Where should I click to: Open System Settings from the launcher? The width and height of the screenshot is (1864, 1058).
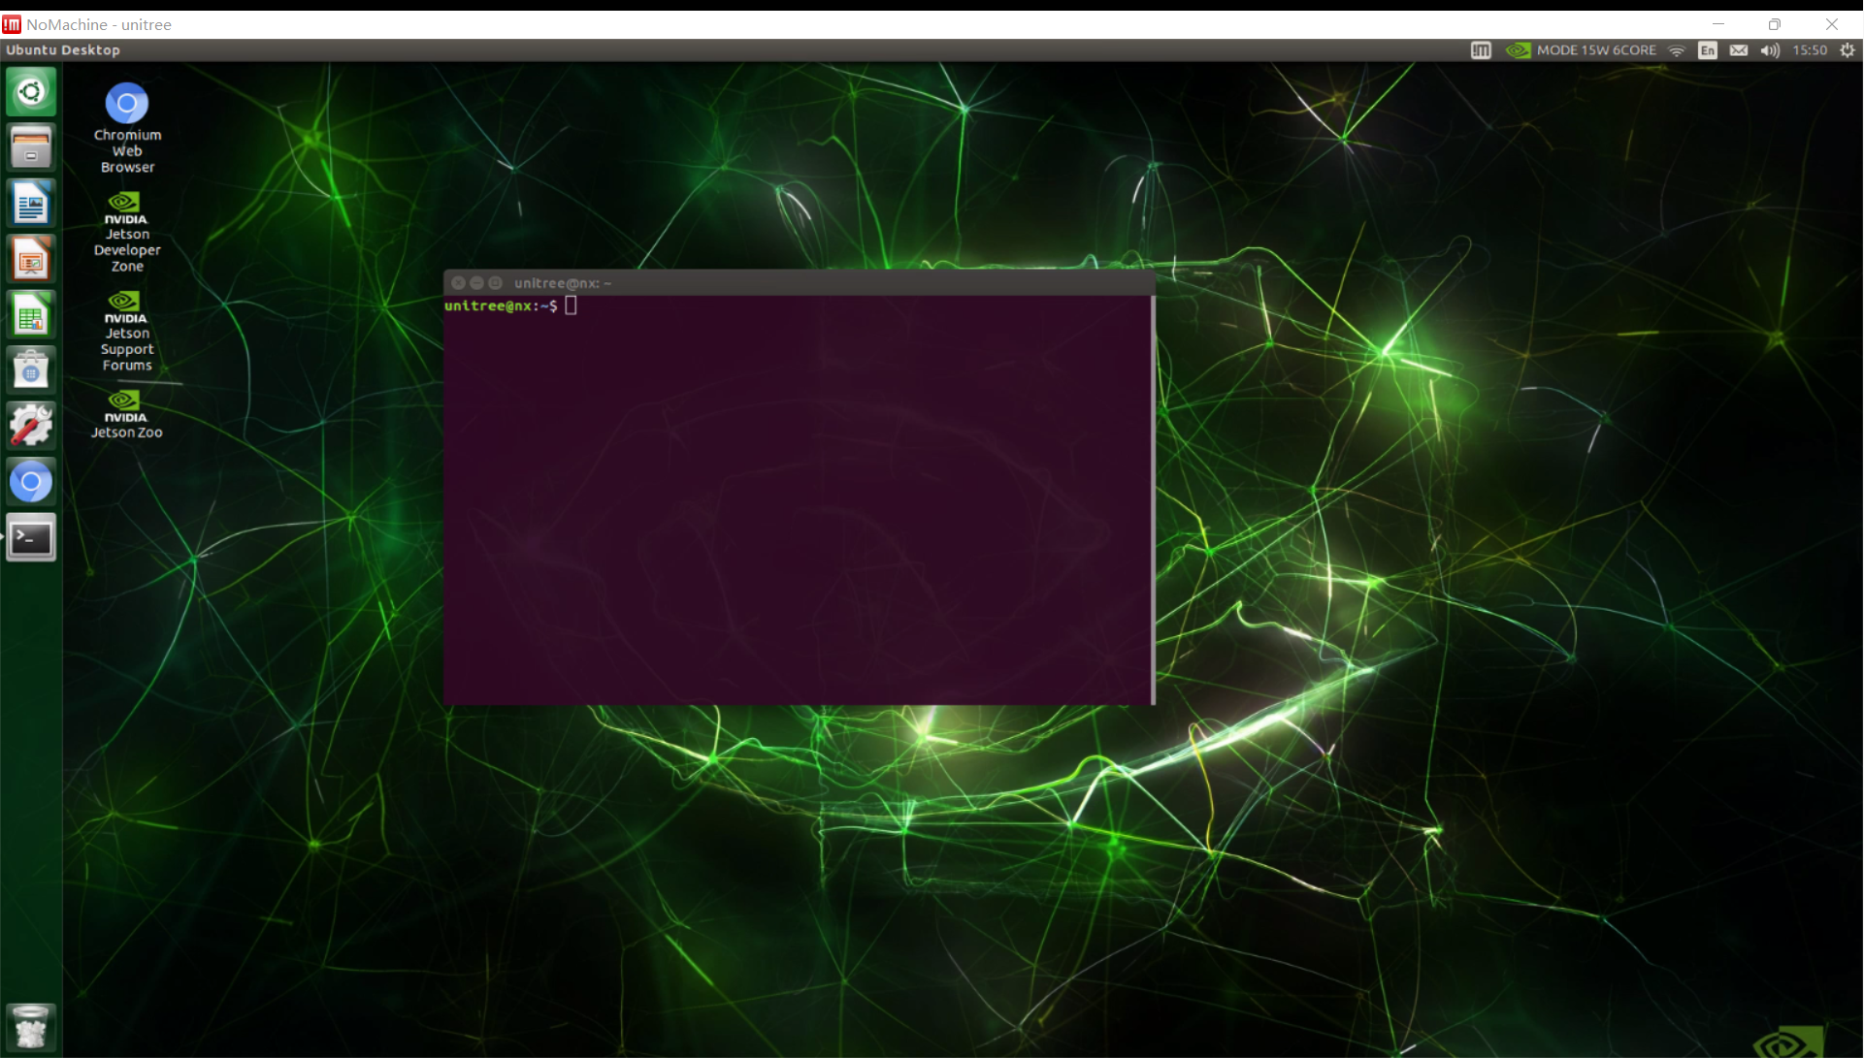31,425
